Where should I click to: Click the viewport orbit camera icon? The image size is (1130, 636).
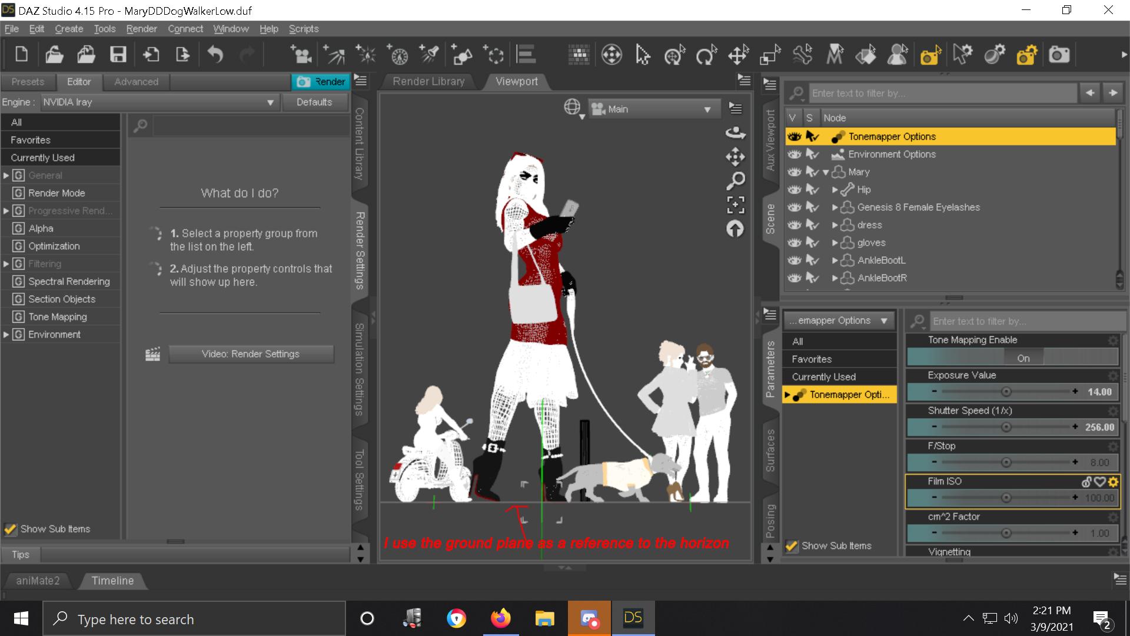tap(735, 133)
